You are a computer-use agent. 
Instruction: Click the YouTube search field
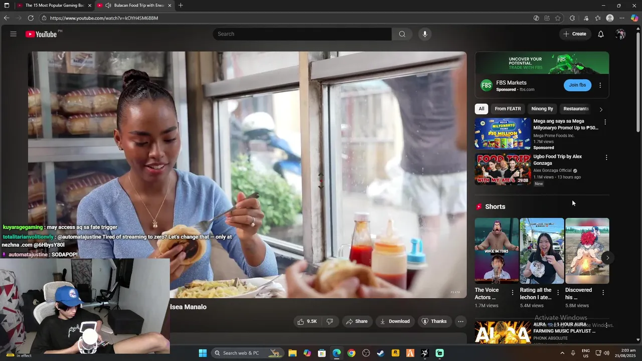click(x=302, y=34)
